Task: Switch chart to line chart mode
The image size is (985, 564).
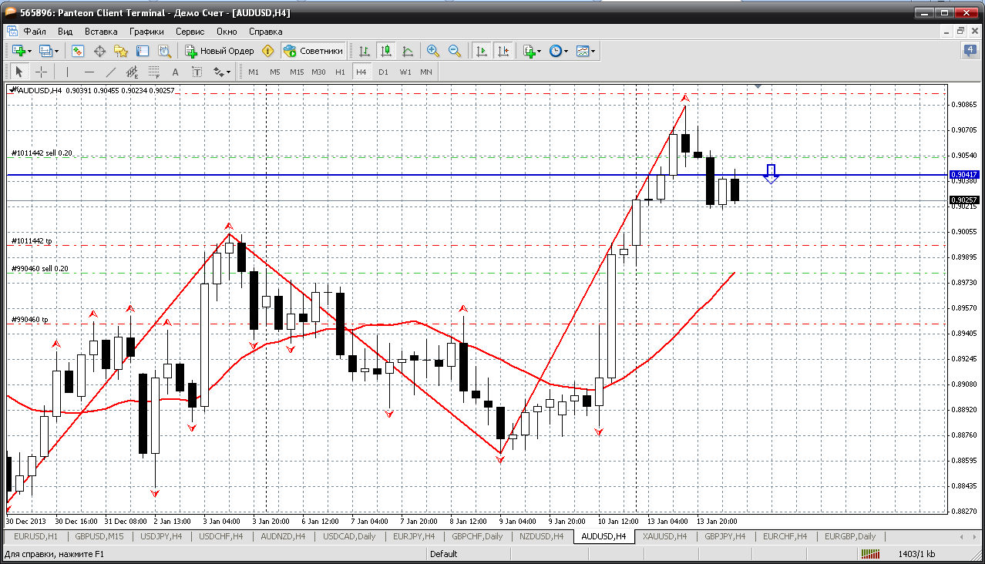Action: click(x=408, y=51)
